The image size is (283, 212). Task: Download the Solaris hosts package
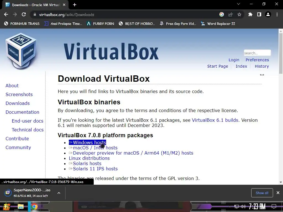[85, 163]
